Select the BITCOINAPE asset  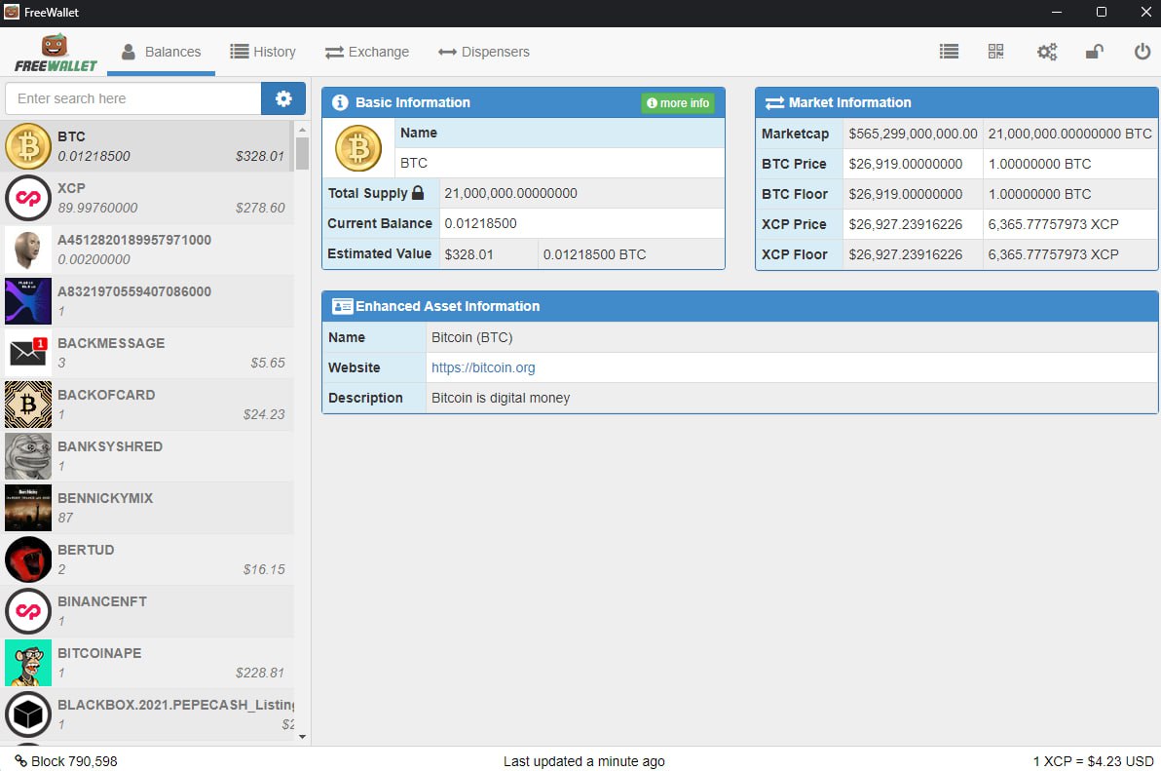pyautogui.click(x=148, y=663)
